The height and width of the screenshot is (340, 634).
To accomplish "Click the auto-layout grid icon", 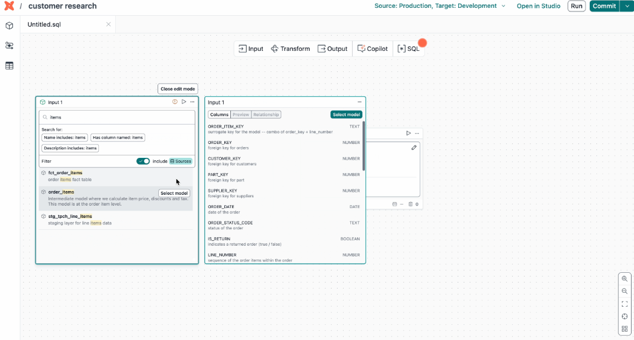I will [625, 329].
